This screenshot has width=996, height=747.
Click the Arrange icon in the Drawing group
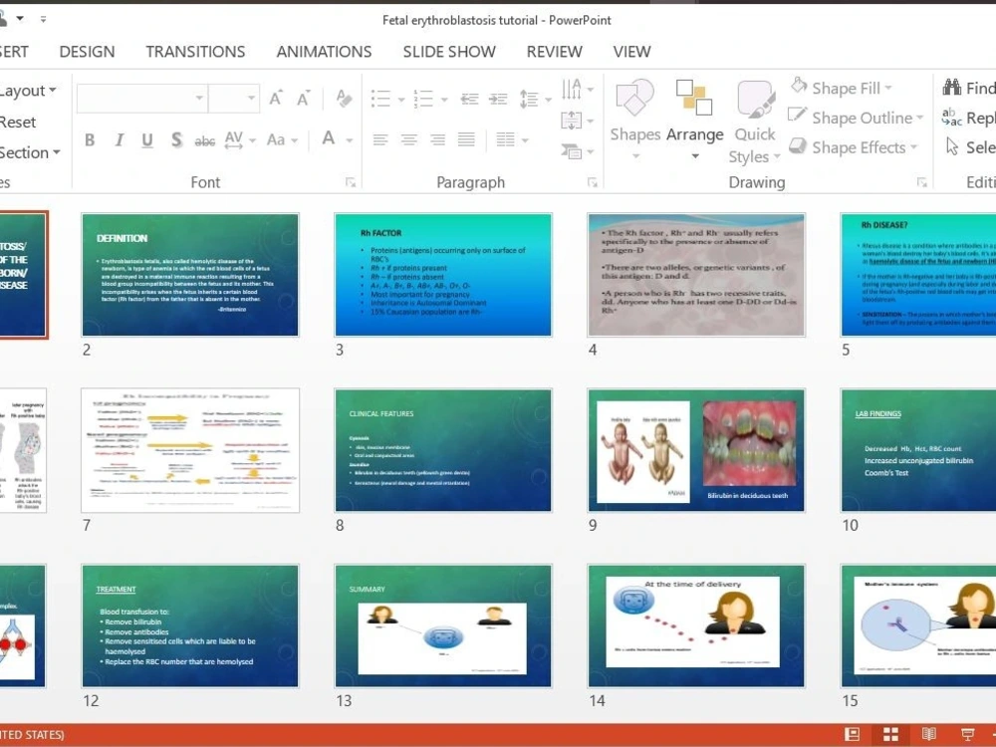694,113
